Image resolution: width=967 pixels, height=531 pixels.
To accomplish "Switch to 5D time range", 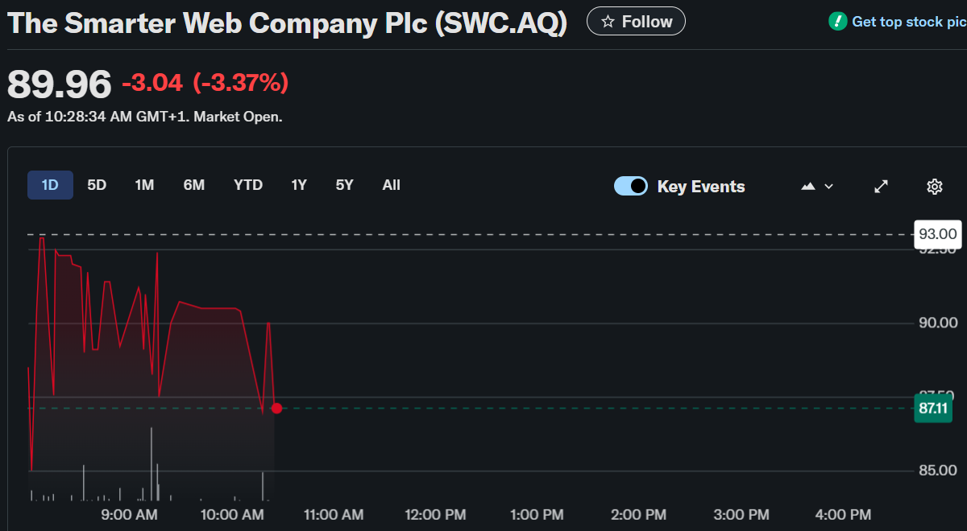I will (97, 185).
